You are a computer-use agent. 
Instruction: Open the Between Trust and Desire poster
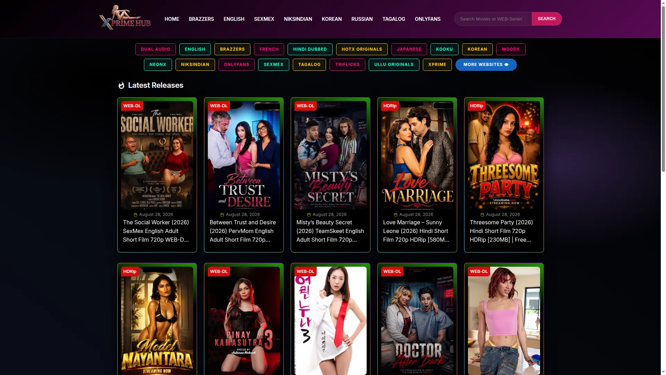[244, 155]
